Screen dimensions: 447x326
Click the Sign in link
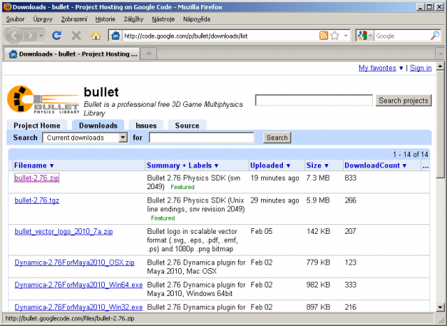click(x=420, y=68)
